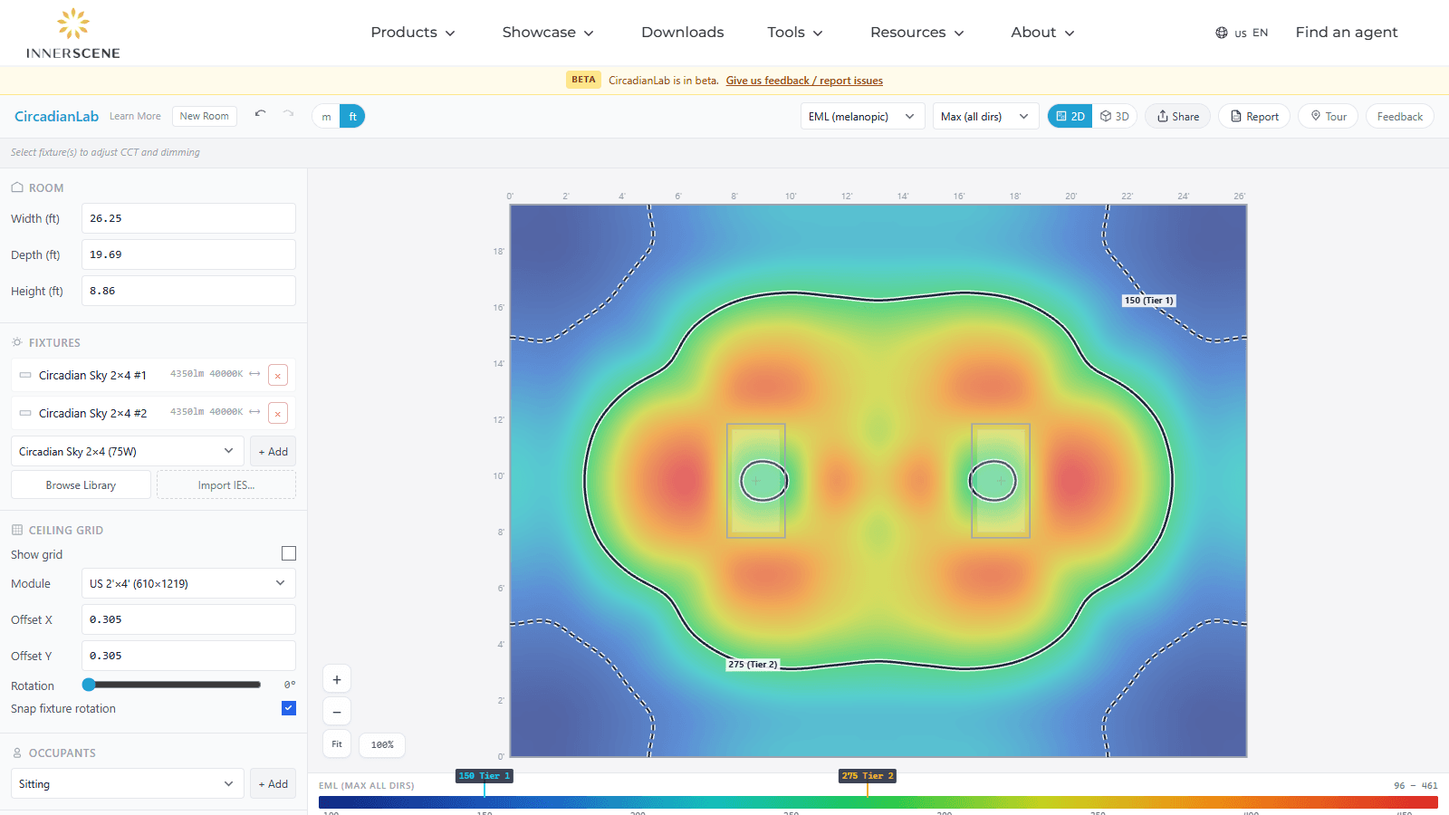
Task: Select meters unit toggle
Action: (326, 116)
